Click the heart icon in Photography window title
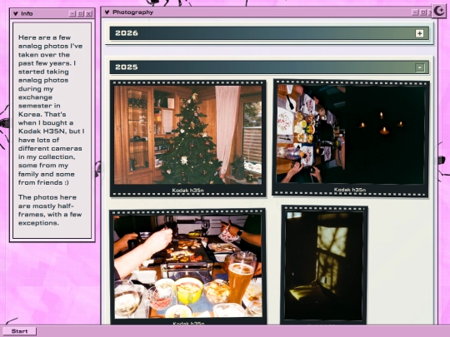450x337 pixels. pyautogui.click(x=107, y=12)
